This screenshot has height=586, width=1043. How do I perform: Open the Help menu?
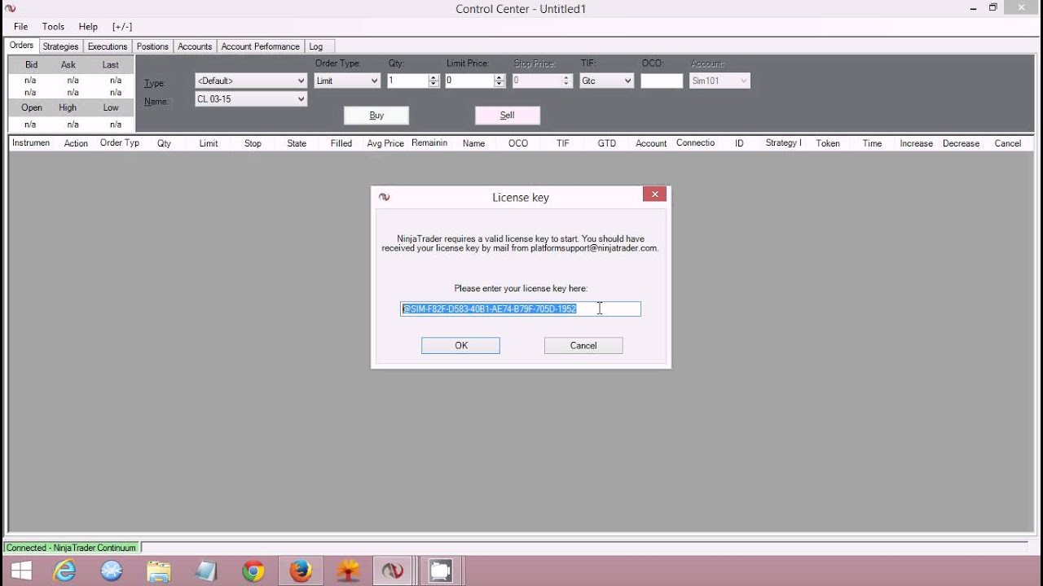88,27
